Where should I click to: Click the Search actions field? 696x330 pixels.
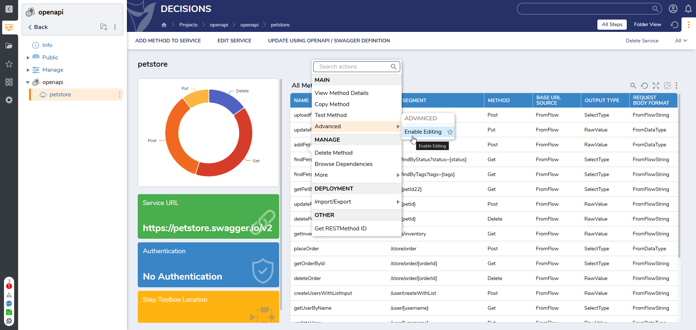pos(357,67)
